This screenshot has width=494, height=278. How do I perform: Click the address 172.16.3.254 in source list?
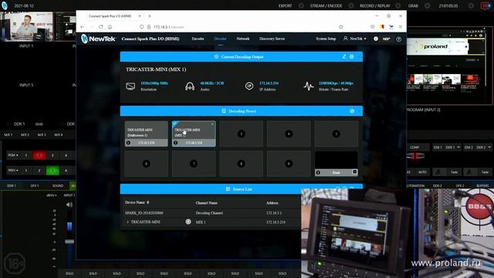point(276,222)
